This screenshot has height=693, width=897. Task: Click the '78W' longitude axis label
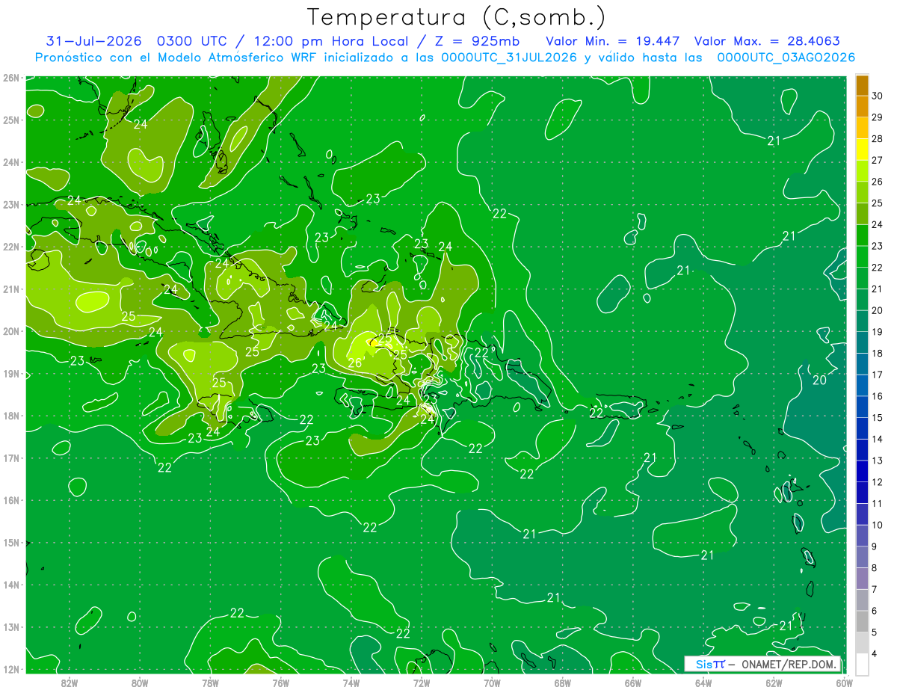click(210, 682)
